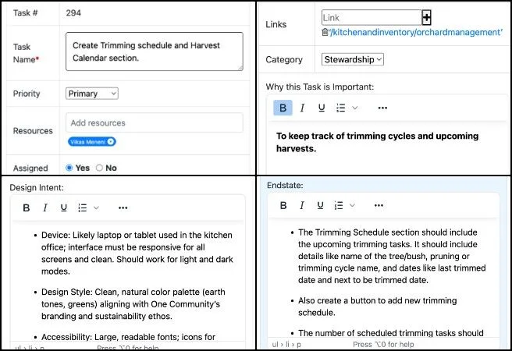Image resolution: width=512 pixels, height=351 pixels.
Task: Click the Task Name text area
Action: tap(154, 51)
